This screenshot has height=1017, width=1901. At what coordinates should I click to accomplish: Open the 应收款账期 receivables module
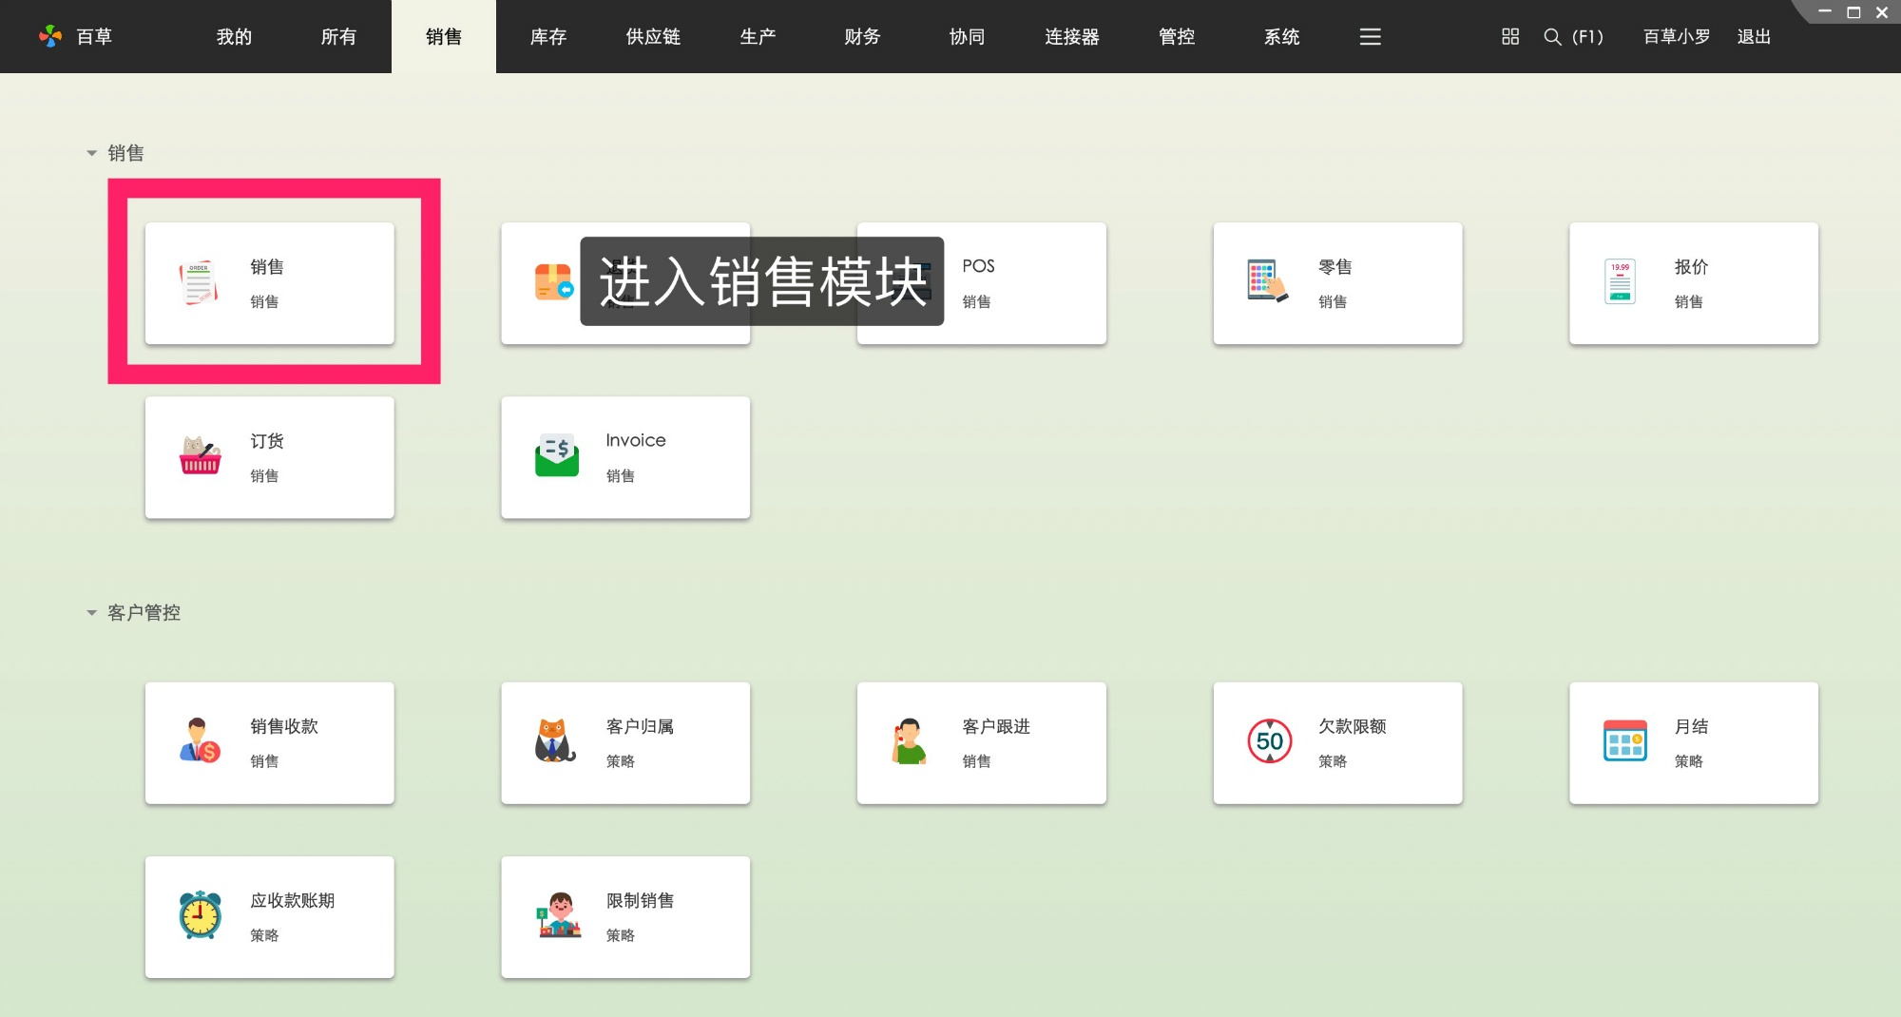(x=270, y=916)
